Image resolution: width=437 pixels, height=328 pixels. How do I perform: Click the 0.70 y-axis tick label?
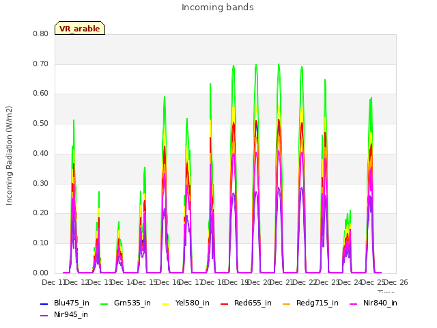(x=41, y=64)
